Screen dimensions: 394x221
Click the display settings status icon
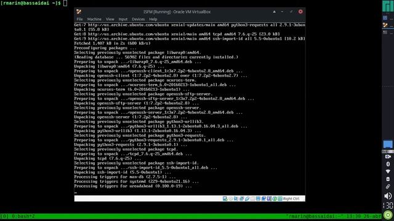(x=258, y=198)
